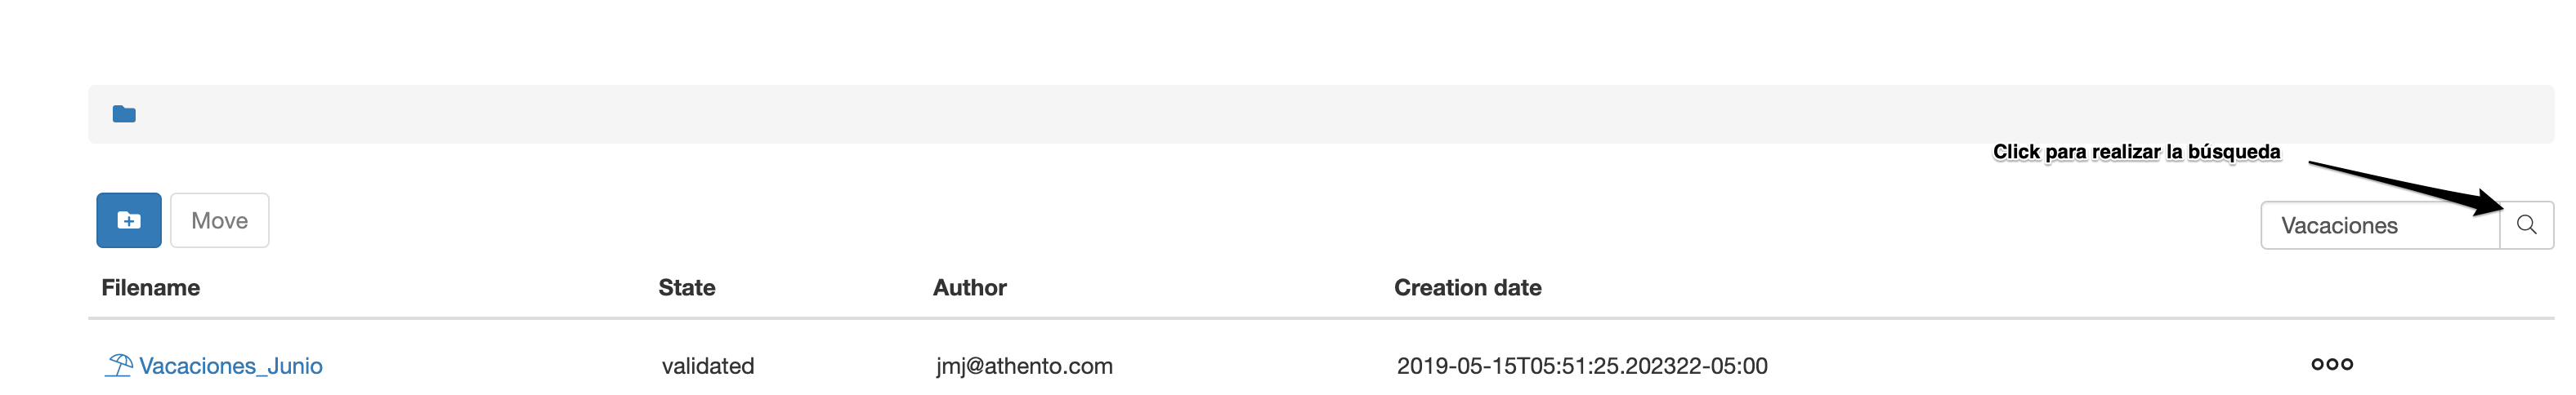Click the blank space between Move and search
Viewport: 2576px width, 395px height.
point(1200,220)
